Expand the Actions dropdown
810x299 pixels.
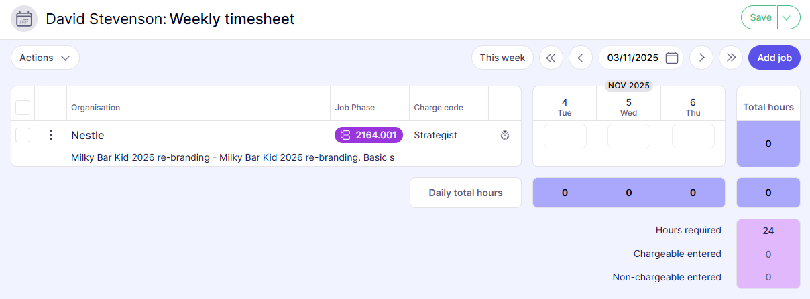(45, 58)
